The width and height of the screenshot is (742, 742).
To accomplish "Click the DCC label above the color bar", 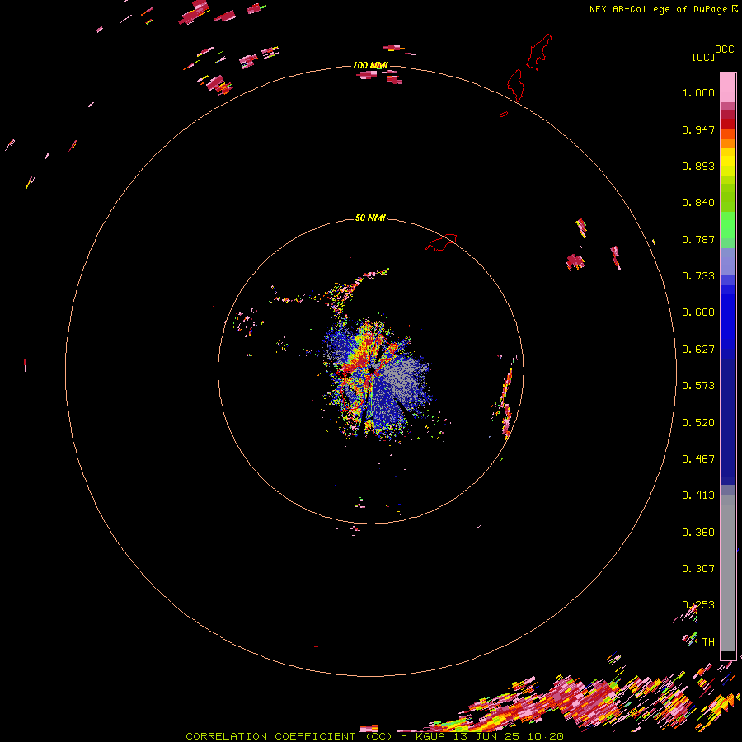I will [725, 49].
